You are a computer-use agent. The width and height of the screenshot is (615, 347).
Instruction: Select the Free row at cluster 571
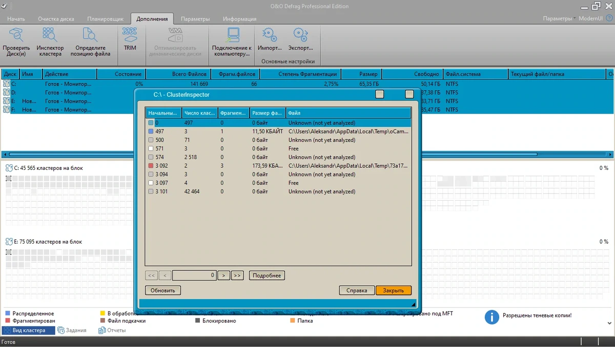point(278,148)
